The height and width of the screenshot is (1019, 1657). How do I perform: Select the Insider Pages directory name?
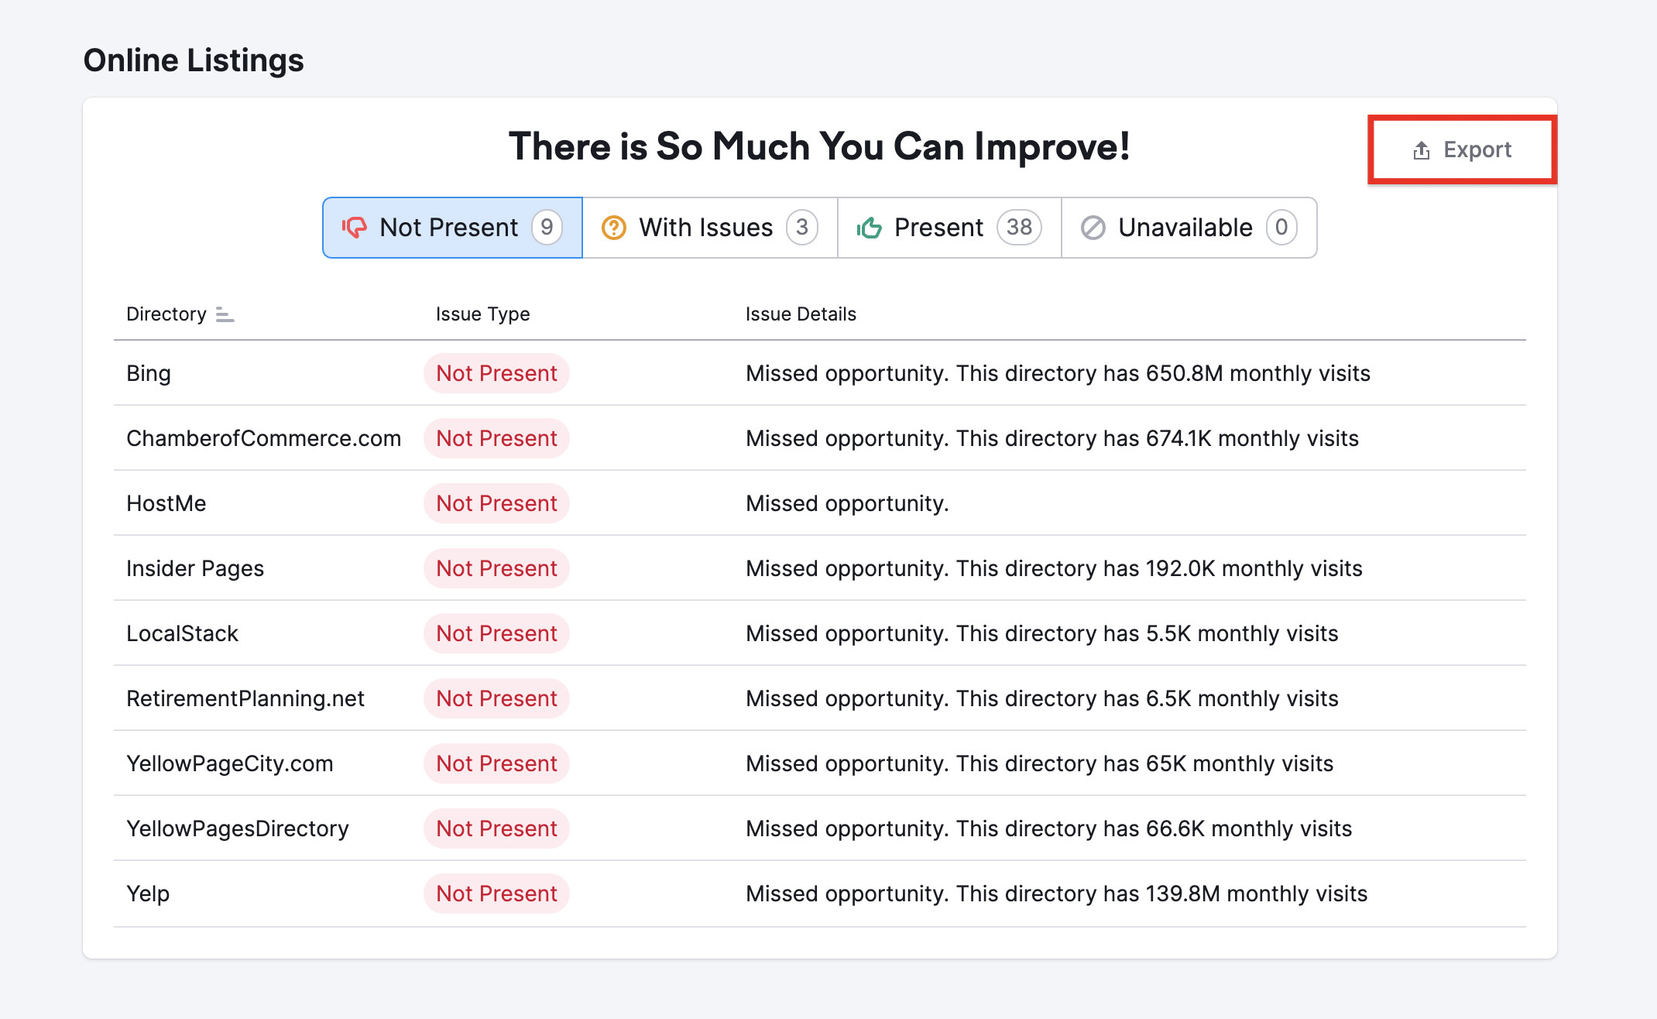(195, 568)
